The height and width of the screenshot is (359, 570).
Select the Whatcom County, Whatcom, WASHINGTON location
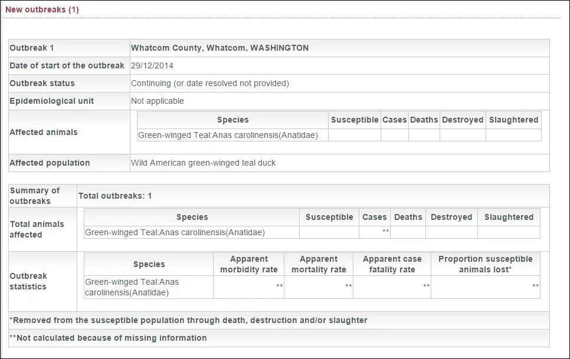click(220, 48)
